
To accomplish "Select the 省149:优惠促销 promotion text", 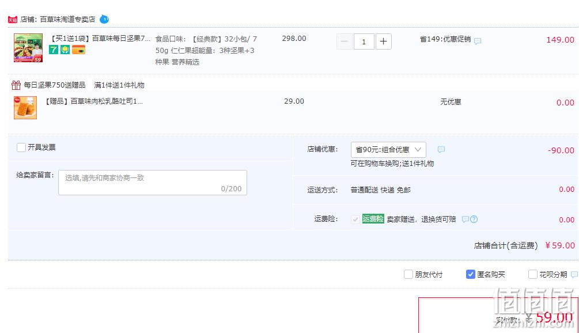I will [x=445, y=39].
